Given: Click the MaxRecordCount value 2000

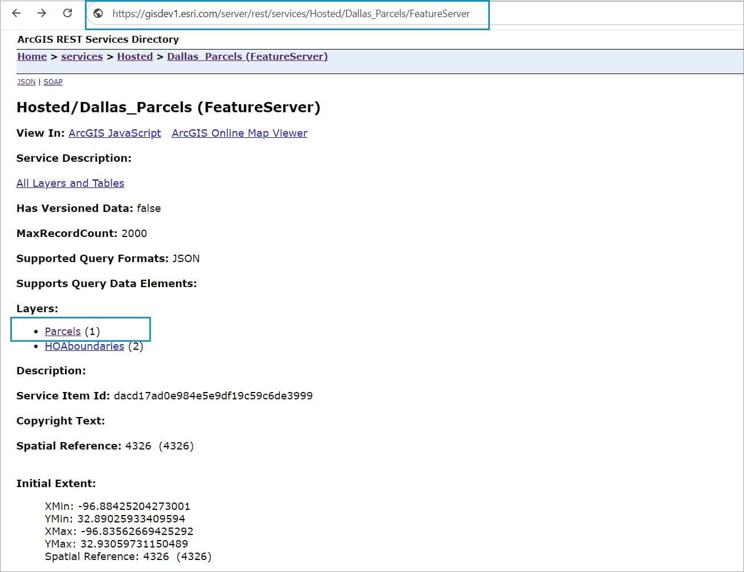Looking at the screenshot, I should pos(134,234).
